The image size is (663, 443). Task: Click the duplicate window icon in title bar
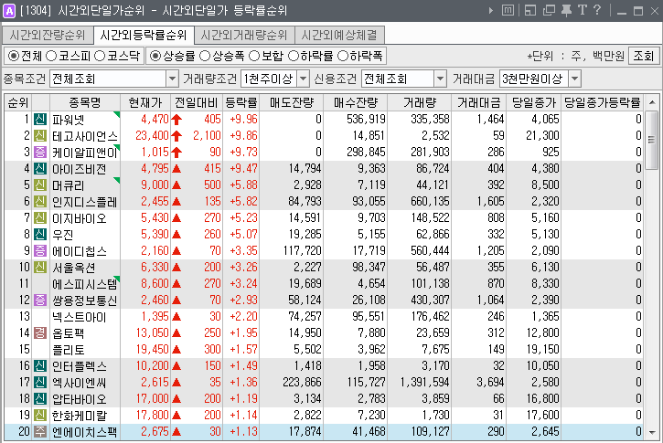549,10
